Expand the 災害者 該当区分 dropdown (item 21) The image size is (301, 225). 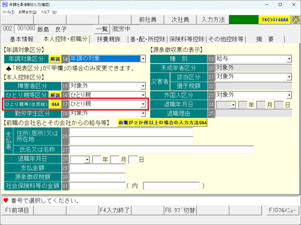[289, 77]
